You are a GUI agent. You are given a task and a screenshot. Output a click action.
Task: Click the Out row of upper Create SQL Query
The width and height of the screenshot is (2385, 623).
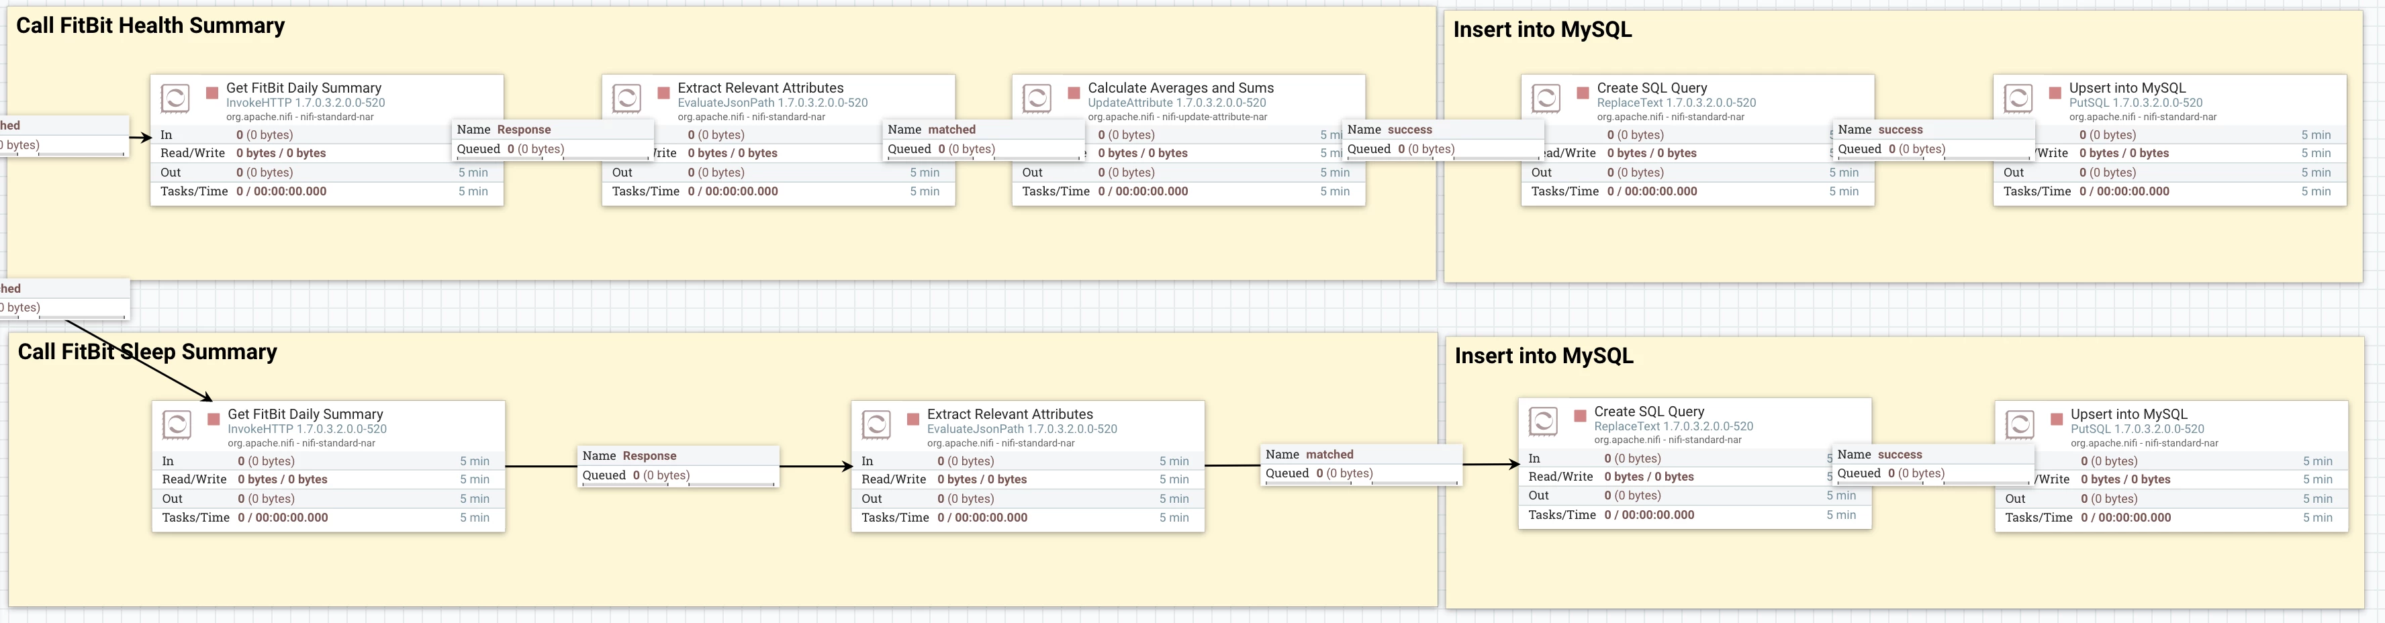[x=1698, y=172]
